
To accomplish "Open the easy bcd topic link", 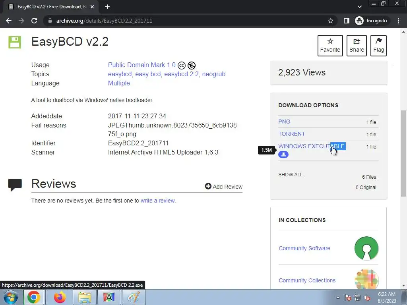I will pos(148,74).
